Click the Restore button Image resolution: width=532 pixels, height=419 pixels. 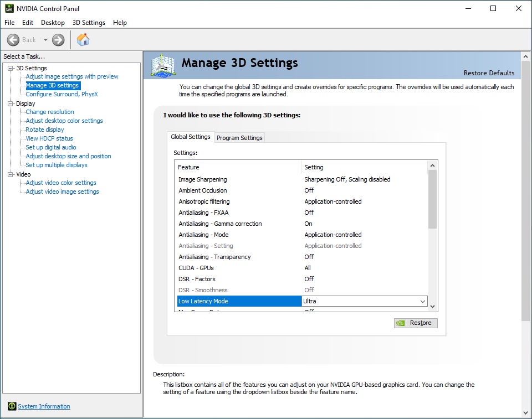(x=416, y=323)
